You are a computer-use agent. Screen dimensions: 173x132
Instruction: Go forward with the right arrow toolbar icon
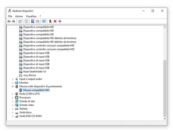(x=13, y=21)
